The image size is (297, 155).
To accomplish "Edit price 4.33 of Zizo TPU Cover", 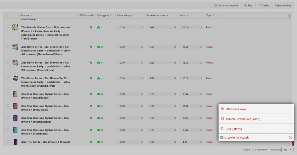I will (191, 142).
